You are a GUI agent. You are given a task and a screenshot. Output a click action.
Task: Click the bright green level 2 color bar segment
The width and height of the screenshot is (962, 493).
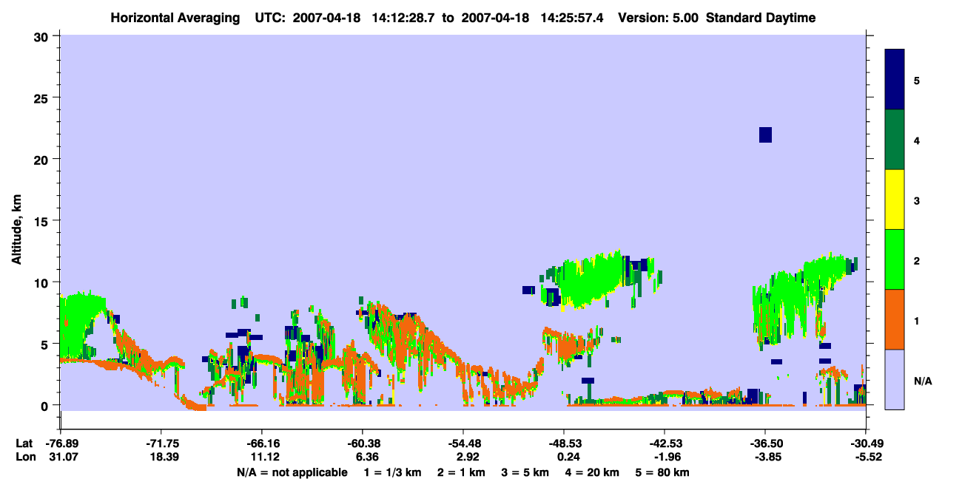(x=895, y=259)
